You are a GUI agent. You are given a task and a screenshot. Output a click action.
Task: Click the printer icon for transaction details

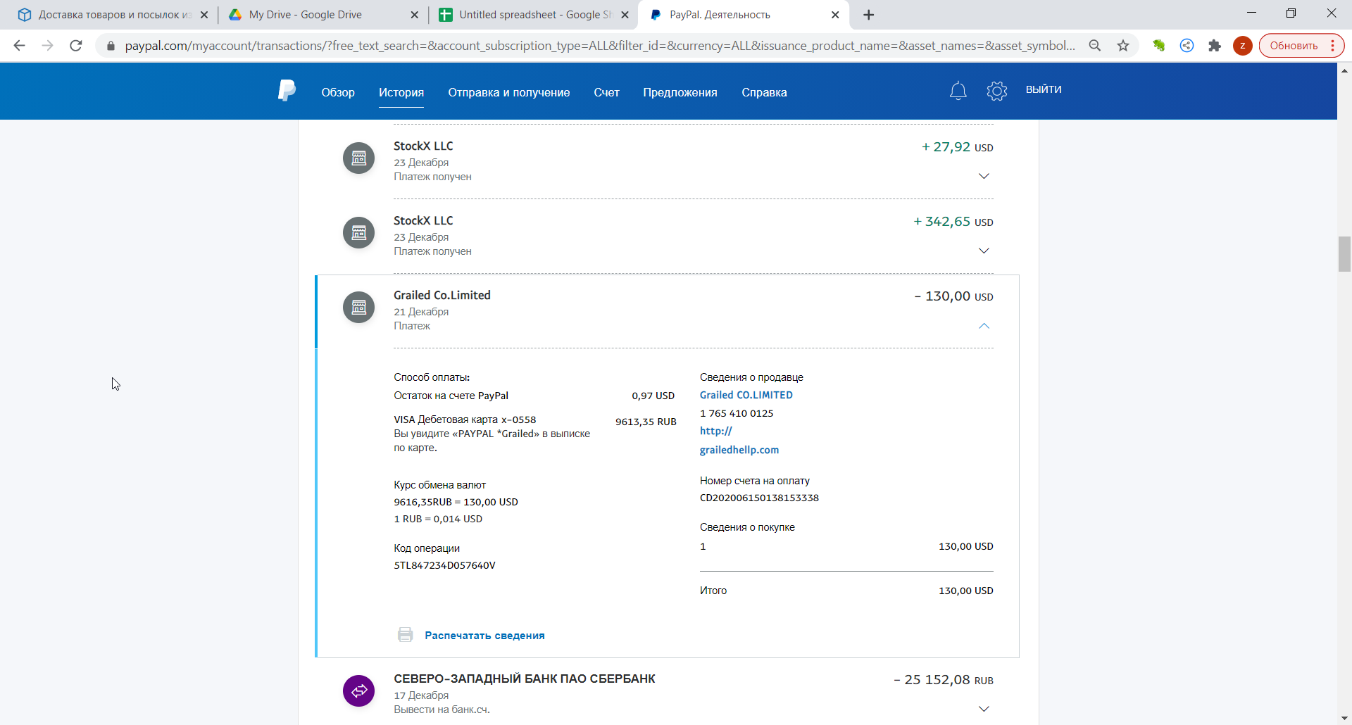coord(406,635)
